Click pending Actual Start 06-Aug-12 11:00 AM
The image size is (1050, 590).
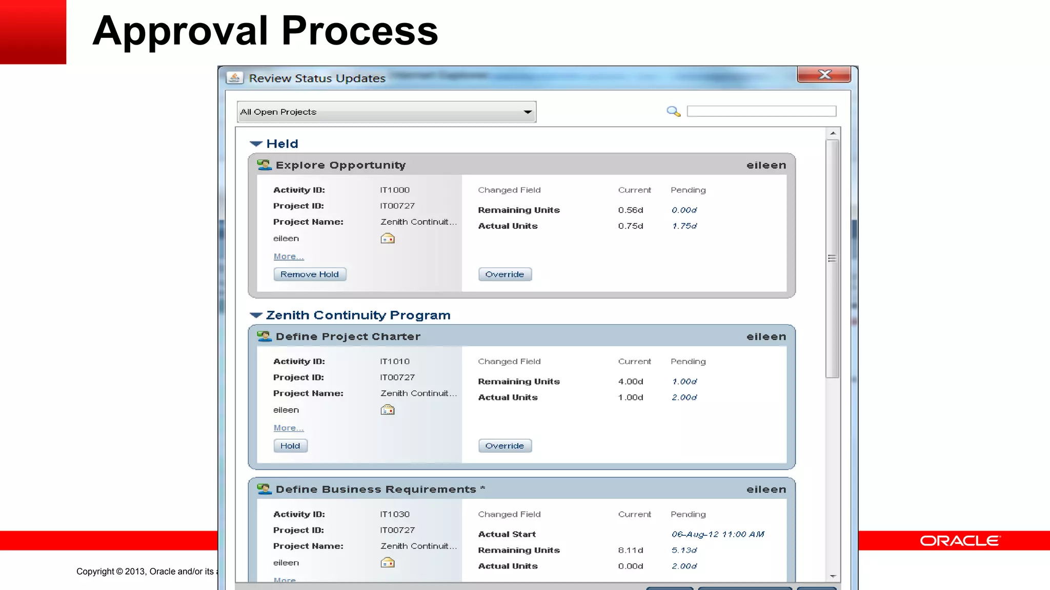point(718,534)
